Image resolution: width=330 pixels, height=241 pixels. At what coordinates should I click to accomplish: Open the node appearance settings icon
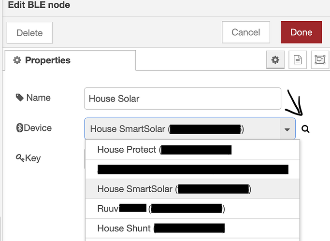[319, 60]
